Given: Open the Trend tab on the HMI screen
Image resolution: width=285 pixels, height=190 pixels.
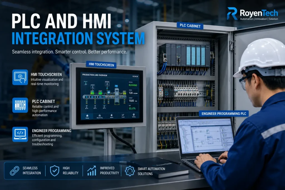Looking at the screenshot, I should pyautogui.click(x=123, y=116).
